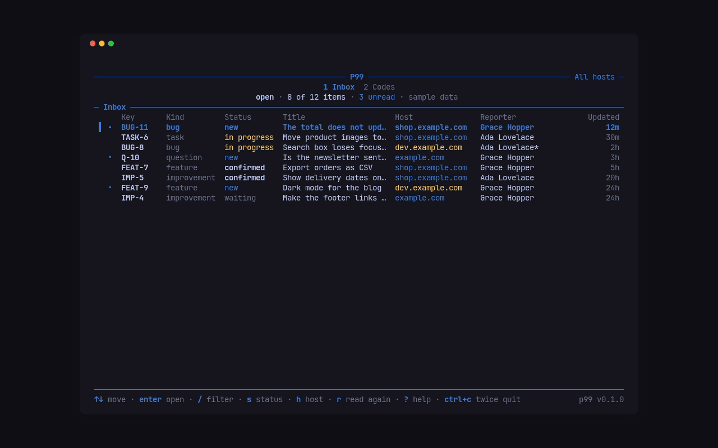Click the Host column header
This screenshot has height=448, width=718.
click(x=404, y=117)
